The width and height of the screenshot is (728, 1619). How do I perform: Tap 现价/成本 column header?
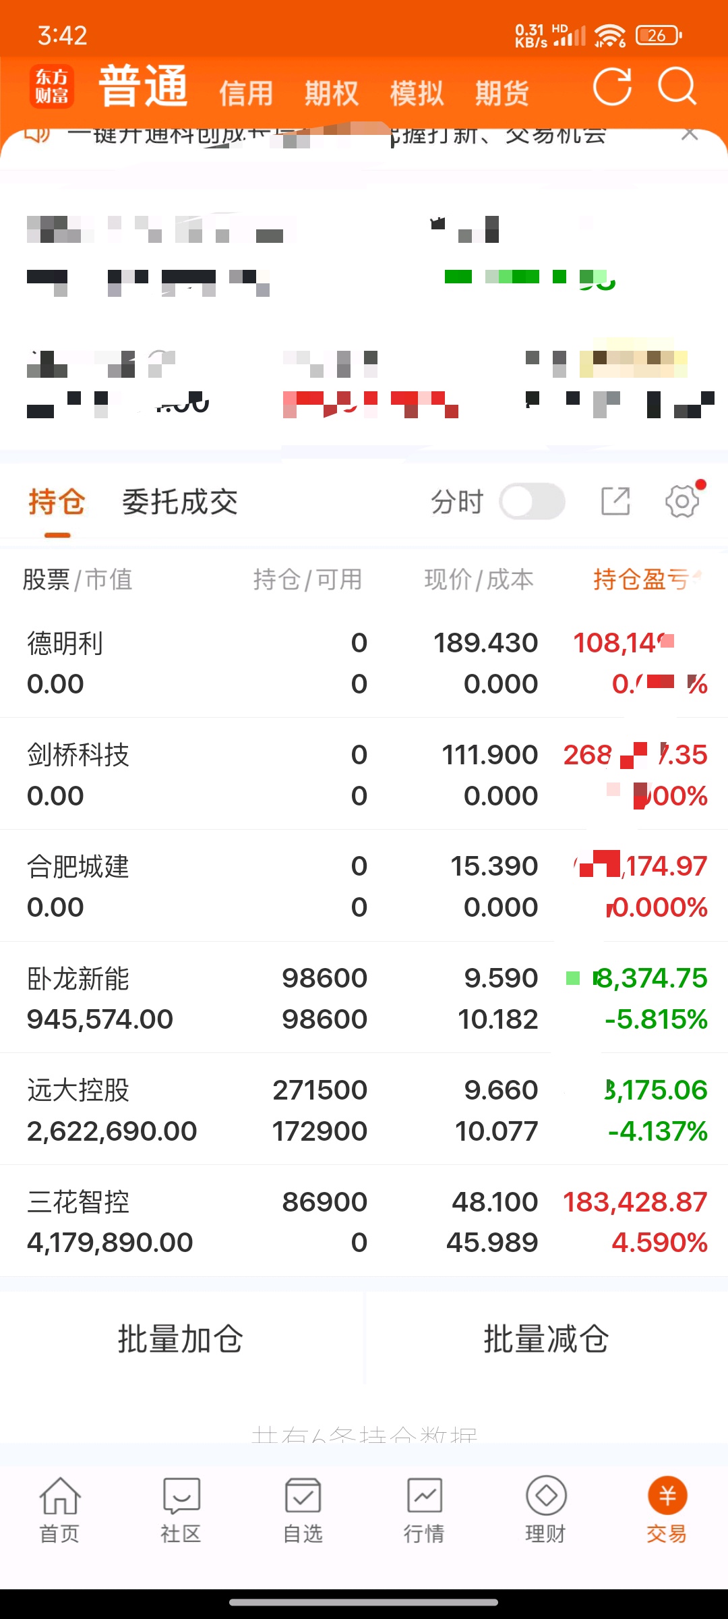[x=479, y=579]
